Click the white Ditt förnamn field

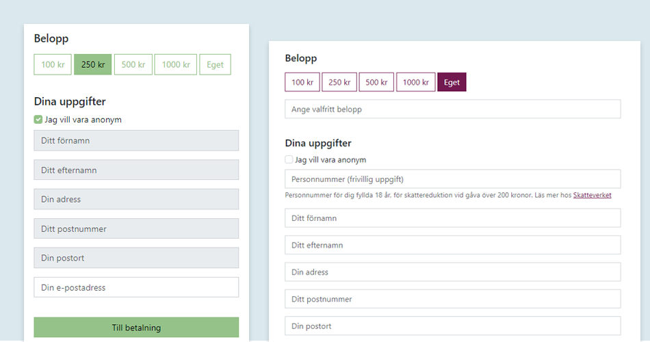[x=452, y=218]
